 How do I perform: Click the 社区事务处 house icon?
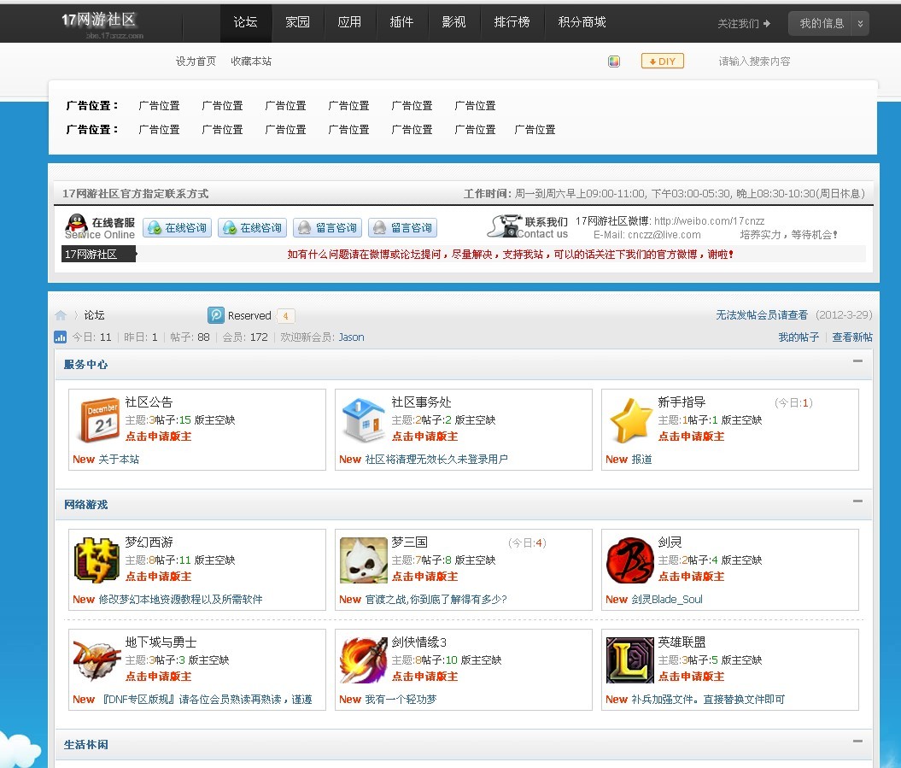click(x=364, y=420)
